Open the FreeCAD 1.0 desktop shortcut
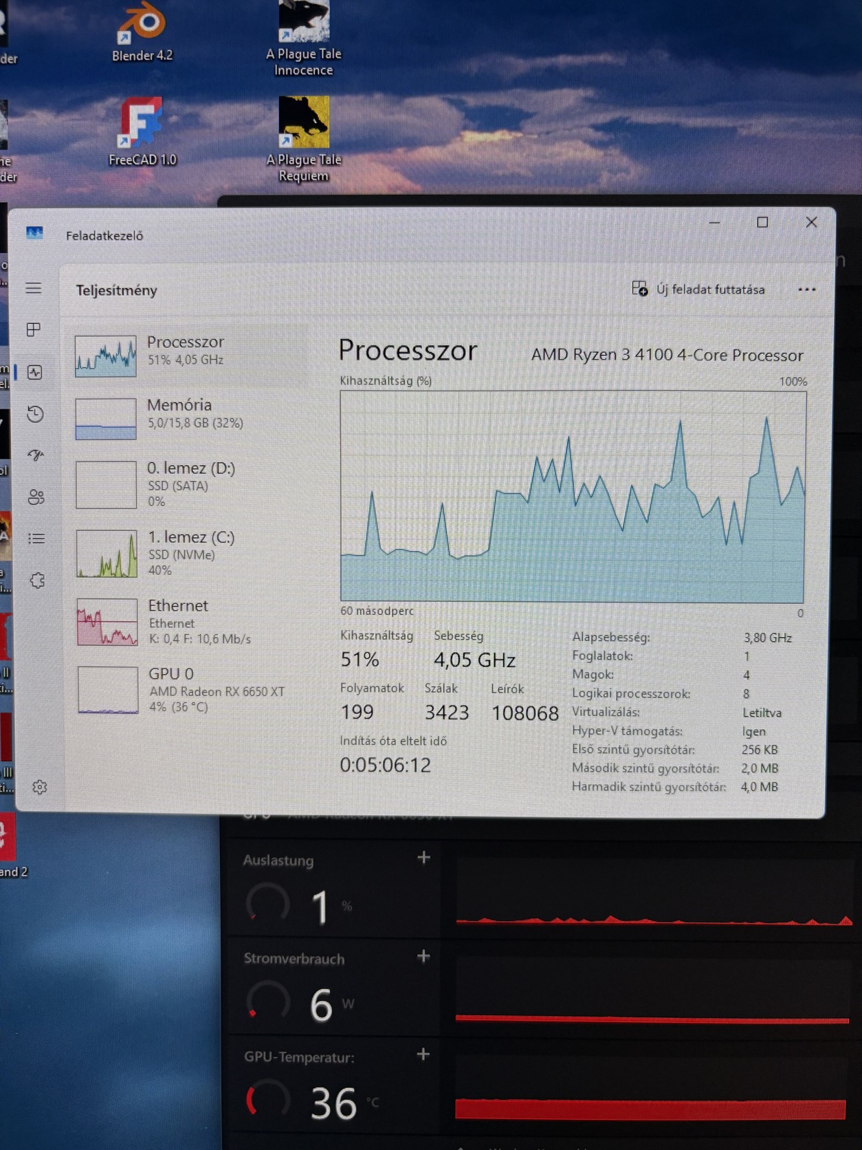 coord(142,132)
